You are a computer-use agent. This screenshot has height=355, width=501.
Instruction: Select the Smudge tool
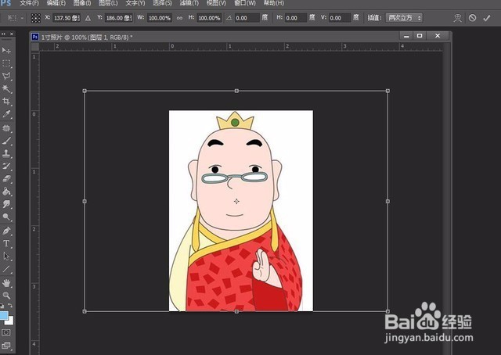[x=6, y=204]
